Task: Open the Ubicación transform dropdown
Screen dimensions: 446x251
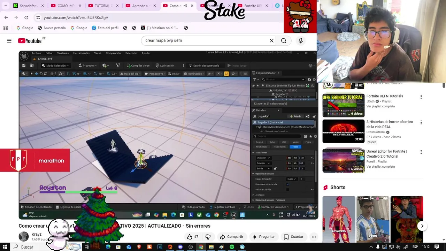Action: click(x=264, y=158)
